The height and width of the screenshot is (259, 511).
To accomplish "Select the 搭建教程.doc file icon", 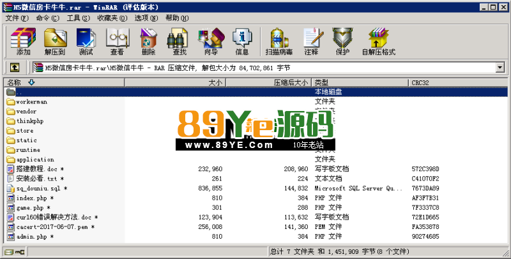I will point(11,169).
